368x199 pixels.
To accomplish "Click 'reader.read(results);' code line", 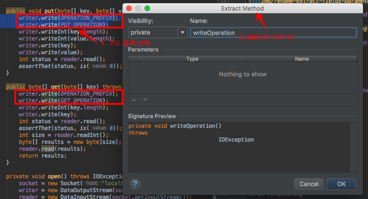I will tap(52, 149).
